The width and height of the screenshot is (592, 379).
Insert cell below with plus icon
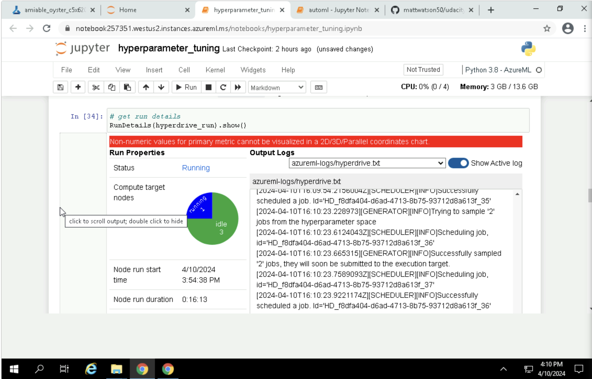point(78,87)
